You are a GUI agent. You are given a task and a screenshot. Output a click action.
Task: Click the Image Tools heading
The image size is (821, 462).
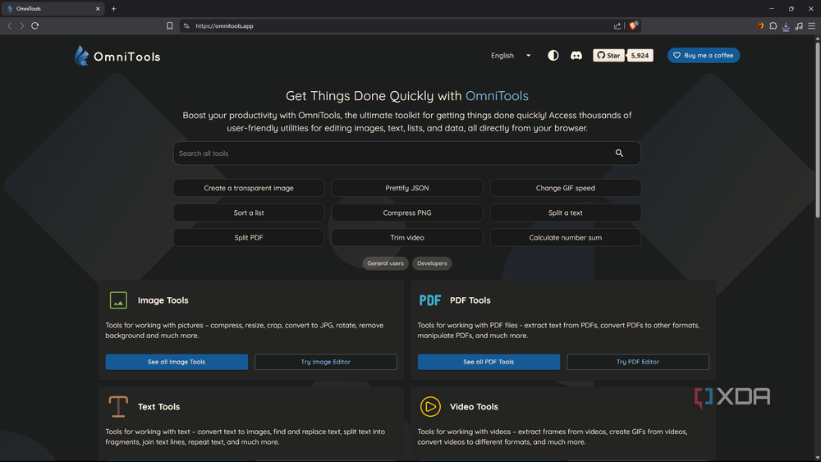pos(163,300)
